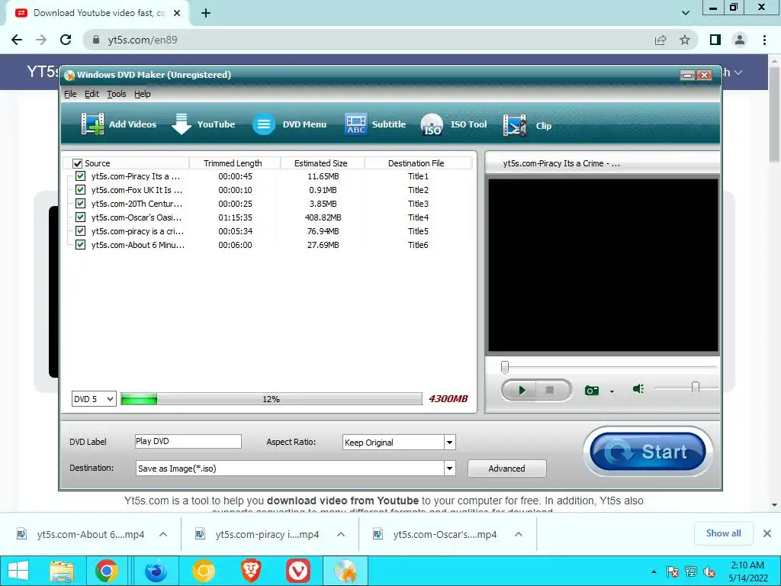Viewport: 781px width, 586px height.
Task: Stop the preview playback
Action: pyautogui.click(x=551, y=390)
